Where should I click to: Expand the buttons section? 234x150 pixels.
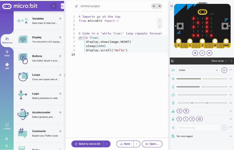click(231, 111)
